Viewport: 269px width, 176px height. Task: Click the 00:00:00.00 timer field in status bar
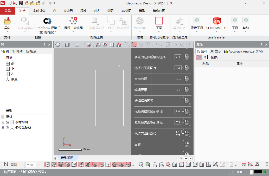pos(239,172)
